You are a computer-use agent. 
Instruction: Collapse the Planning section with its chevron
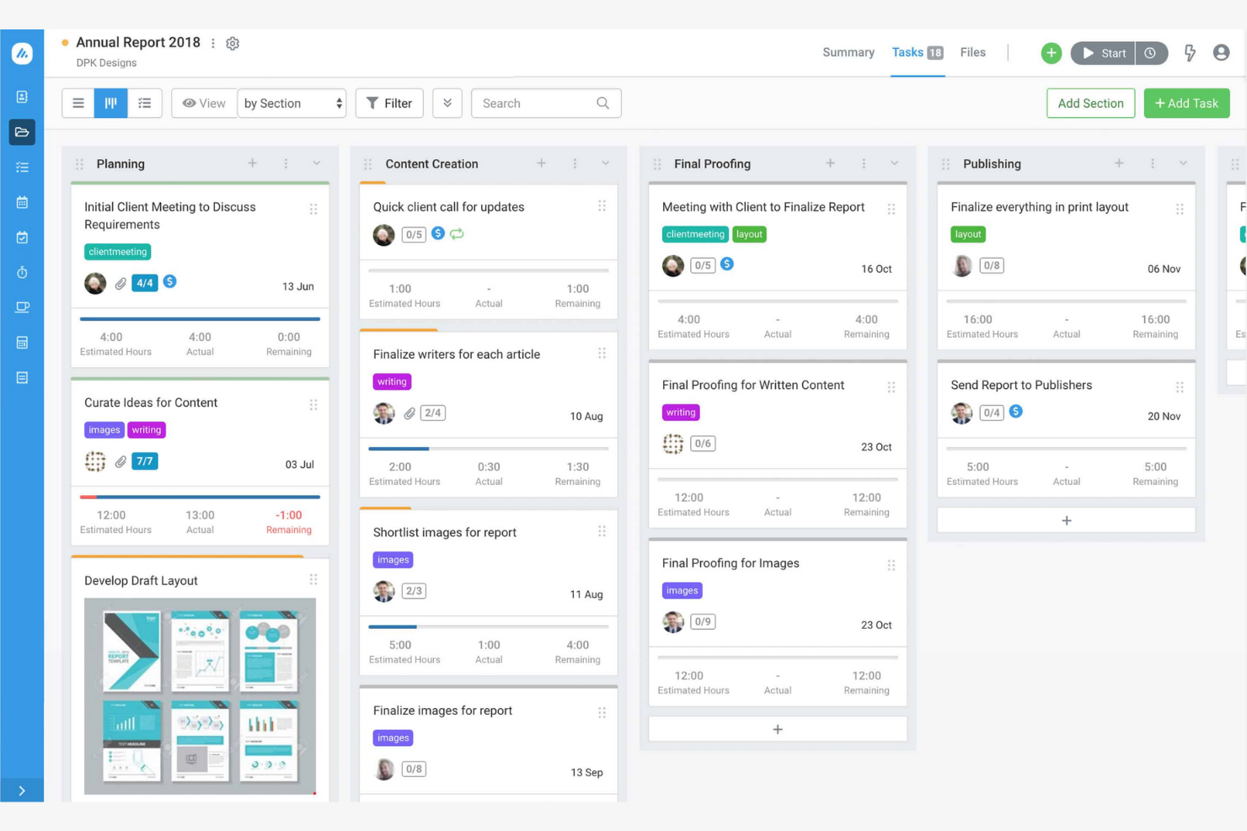(x=316, y=163)
